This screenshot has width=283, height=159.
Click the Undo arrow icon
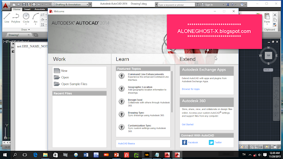39,4
